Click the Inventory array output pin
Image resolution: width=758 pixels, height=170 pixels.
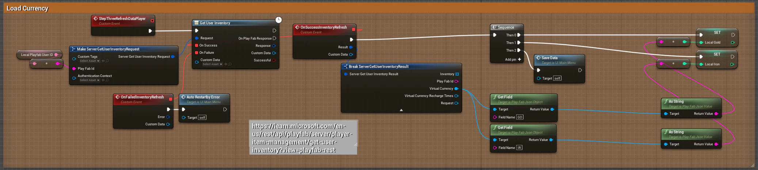click(x=457, y=74)
